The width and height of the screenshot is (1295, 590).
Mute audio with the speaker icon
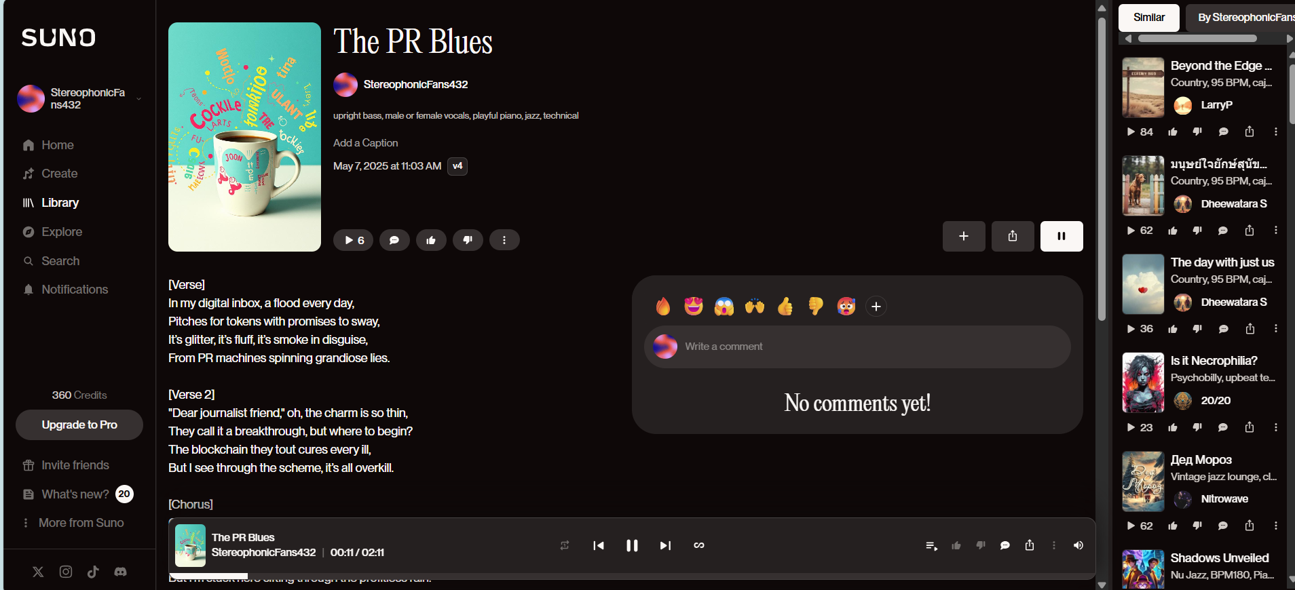1078,545
